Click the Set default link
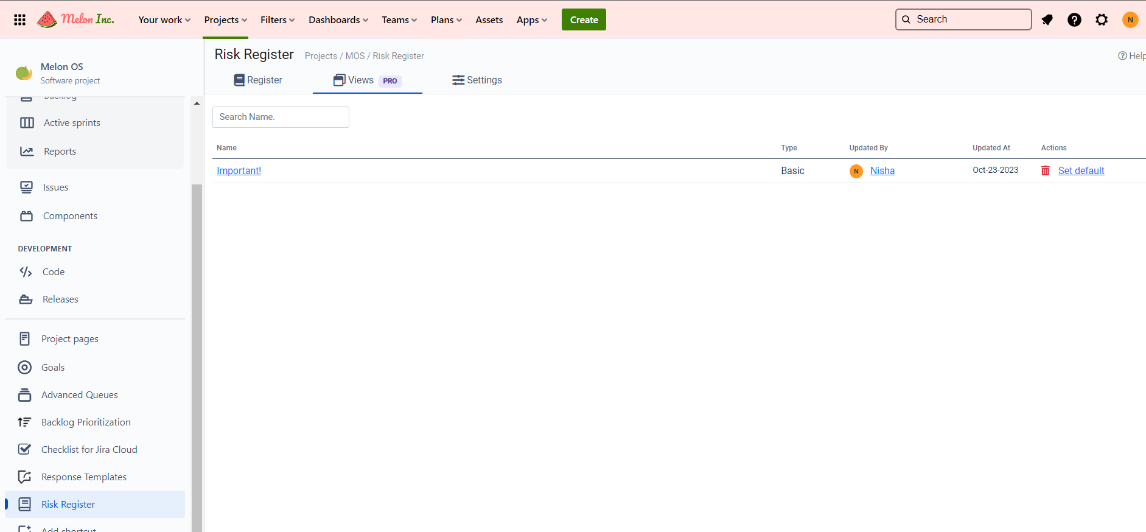Screen dimensions: 1146x532 [1081, 171]
